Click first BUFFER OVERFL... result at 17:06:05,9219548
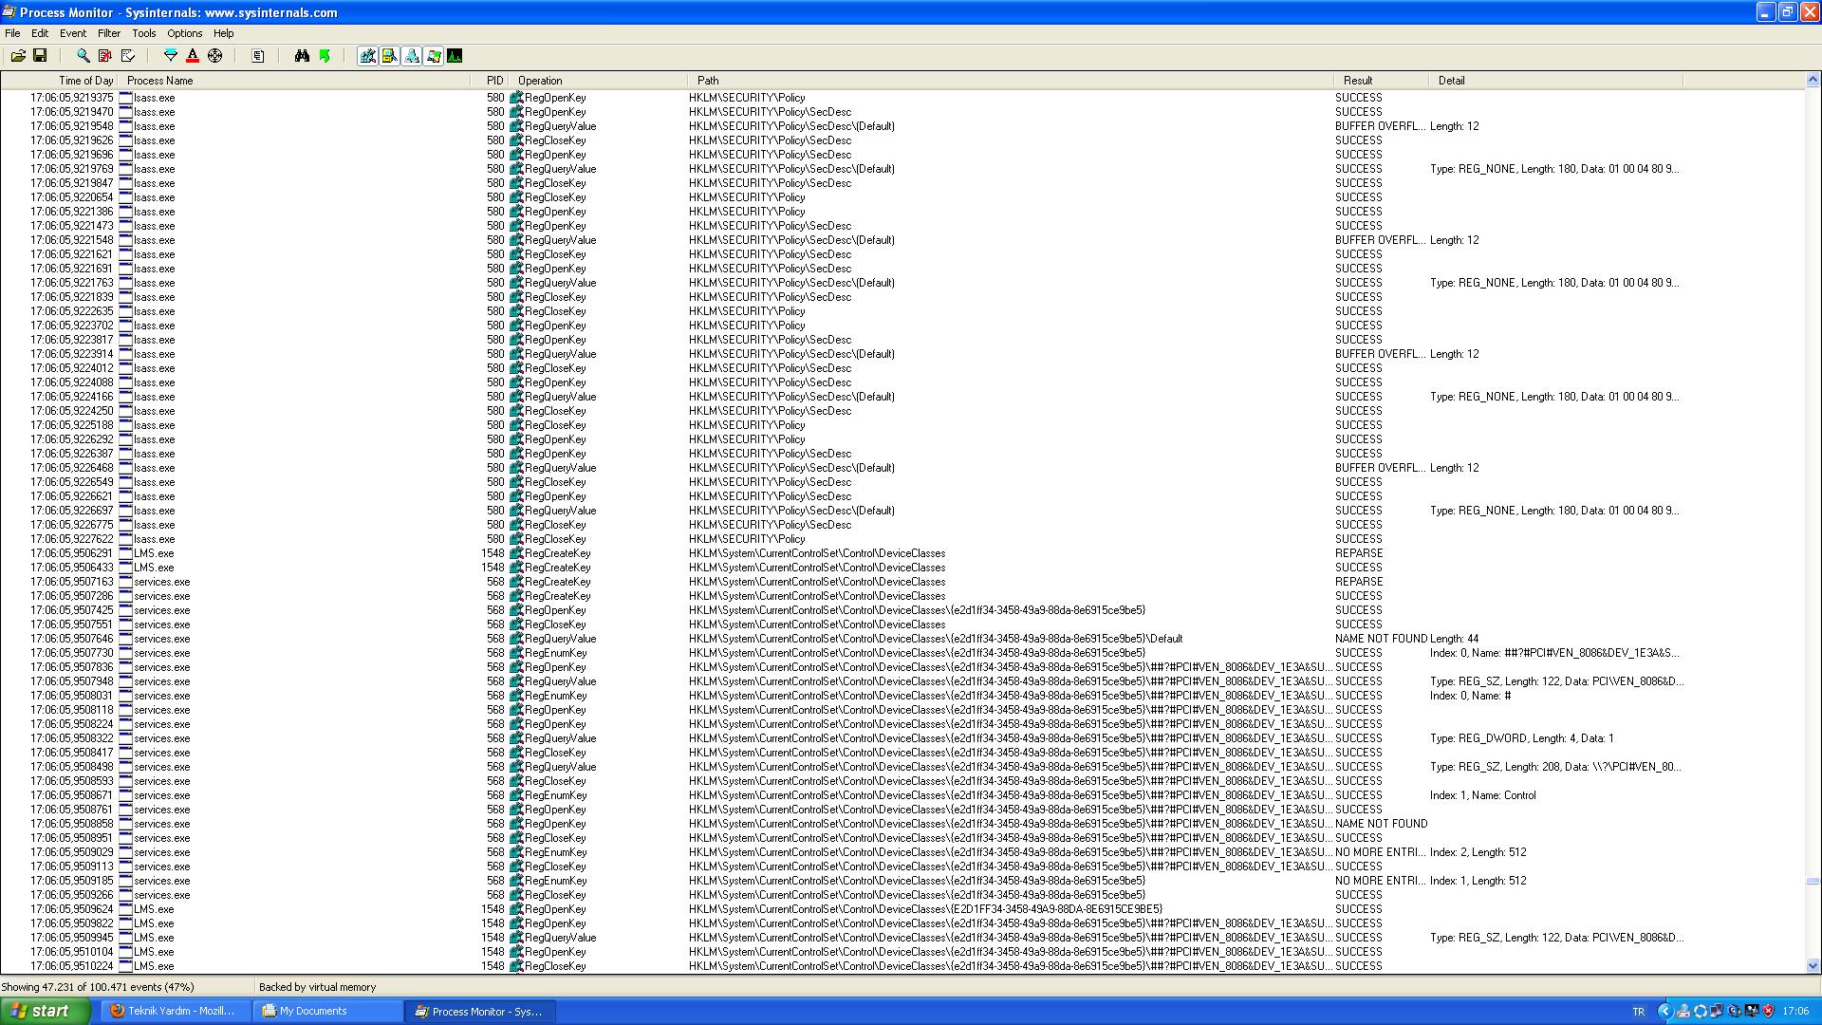Image resolution: width=1822 pixels, height=1025 pixels. 1380,126
